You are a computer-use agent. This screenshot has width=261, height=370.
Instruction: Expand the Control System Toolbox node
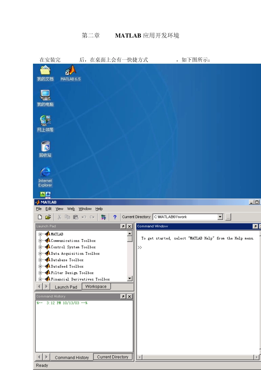point(40,247)
